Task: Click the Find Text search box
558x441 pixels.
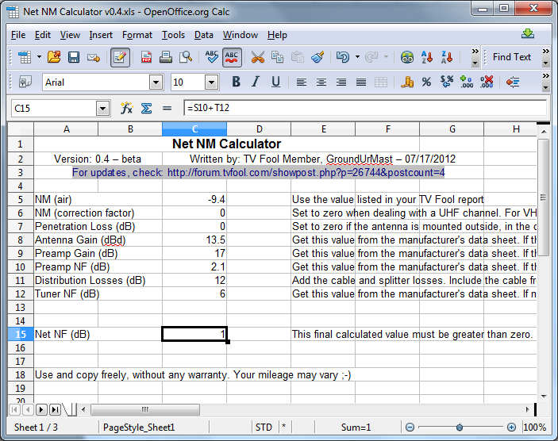Action: coord(511,57)
